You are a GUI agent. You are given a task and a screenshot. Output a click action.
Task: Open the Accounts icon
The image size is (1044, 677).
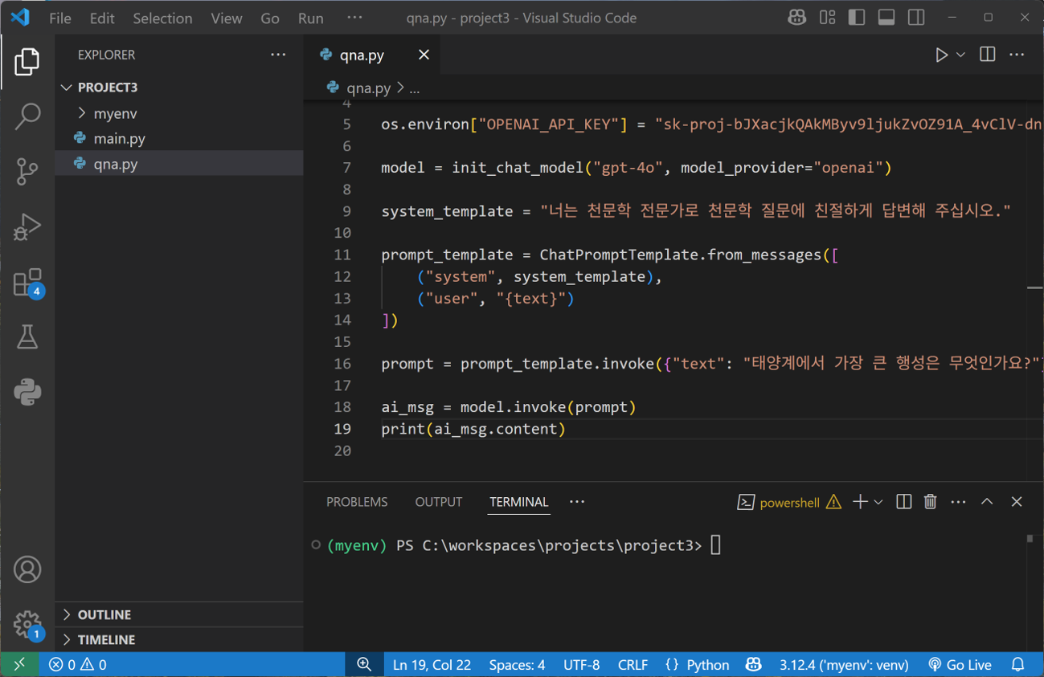(x=27, y=569)
